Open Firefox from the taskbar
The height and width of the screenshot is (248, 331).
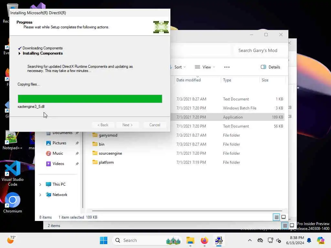(x=204, y=240)
